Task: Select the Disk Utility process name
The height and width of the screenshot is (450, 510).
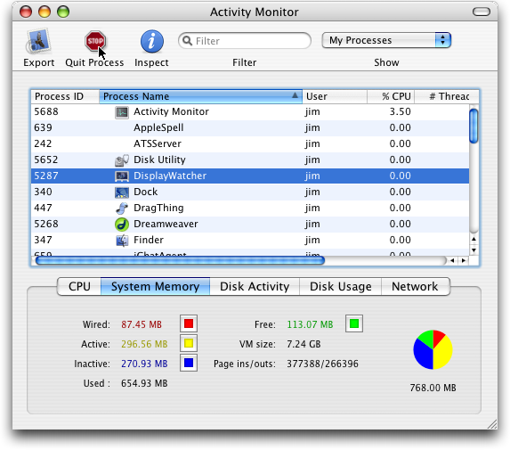Action: [x=159, y=160]
